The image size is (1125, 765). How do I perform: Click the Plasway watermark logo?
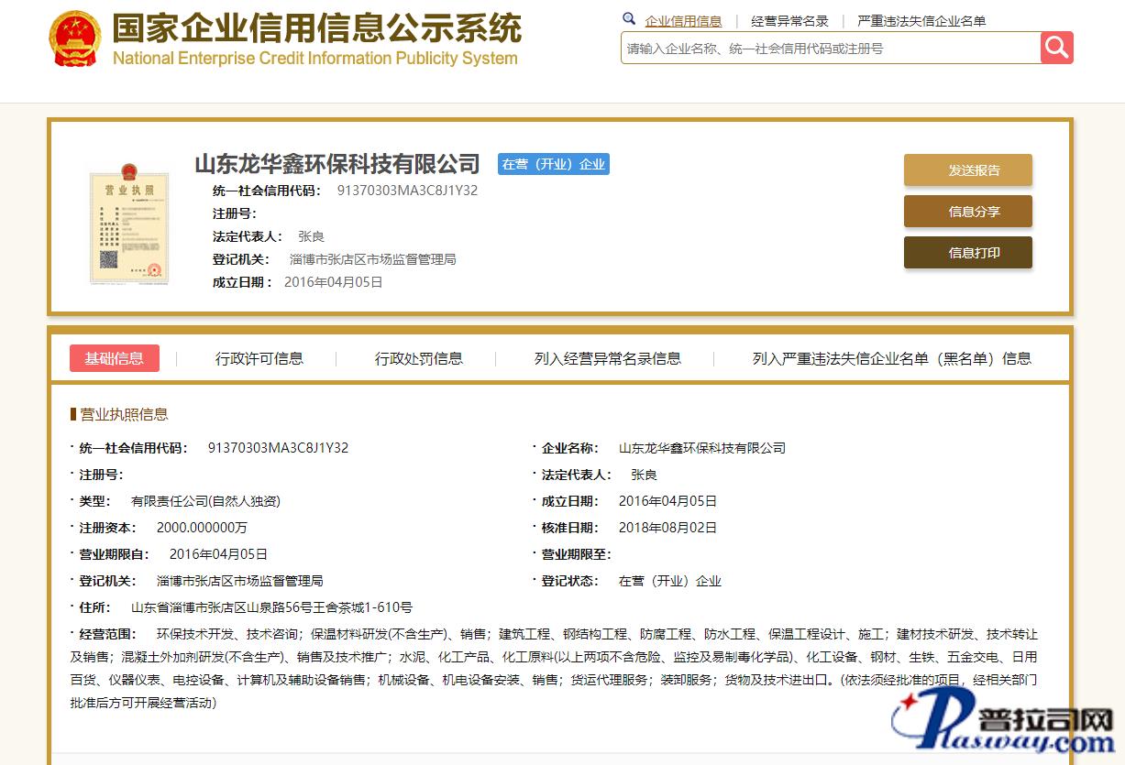click(x=1006, y=724)
